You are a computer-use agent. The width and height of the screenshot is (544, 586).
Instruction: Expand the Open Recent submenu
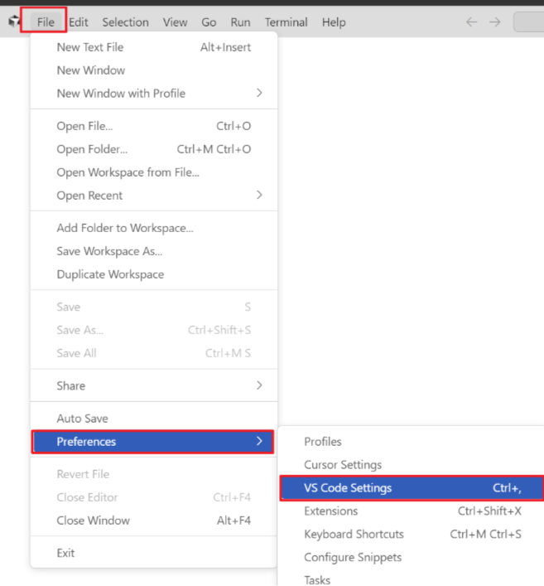click(154, 196)
